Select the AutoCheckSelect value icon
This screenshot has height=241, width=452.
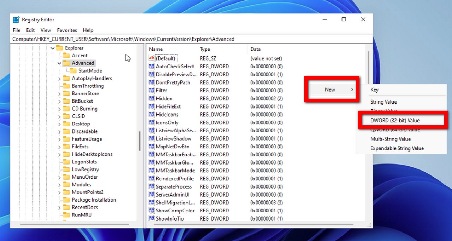pyautogui.click(x=152, y=66)
